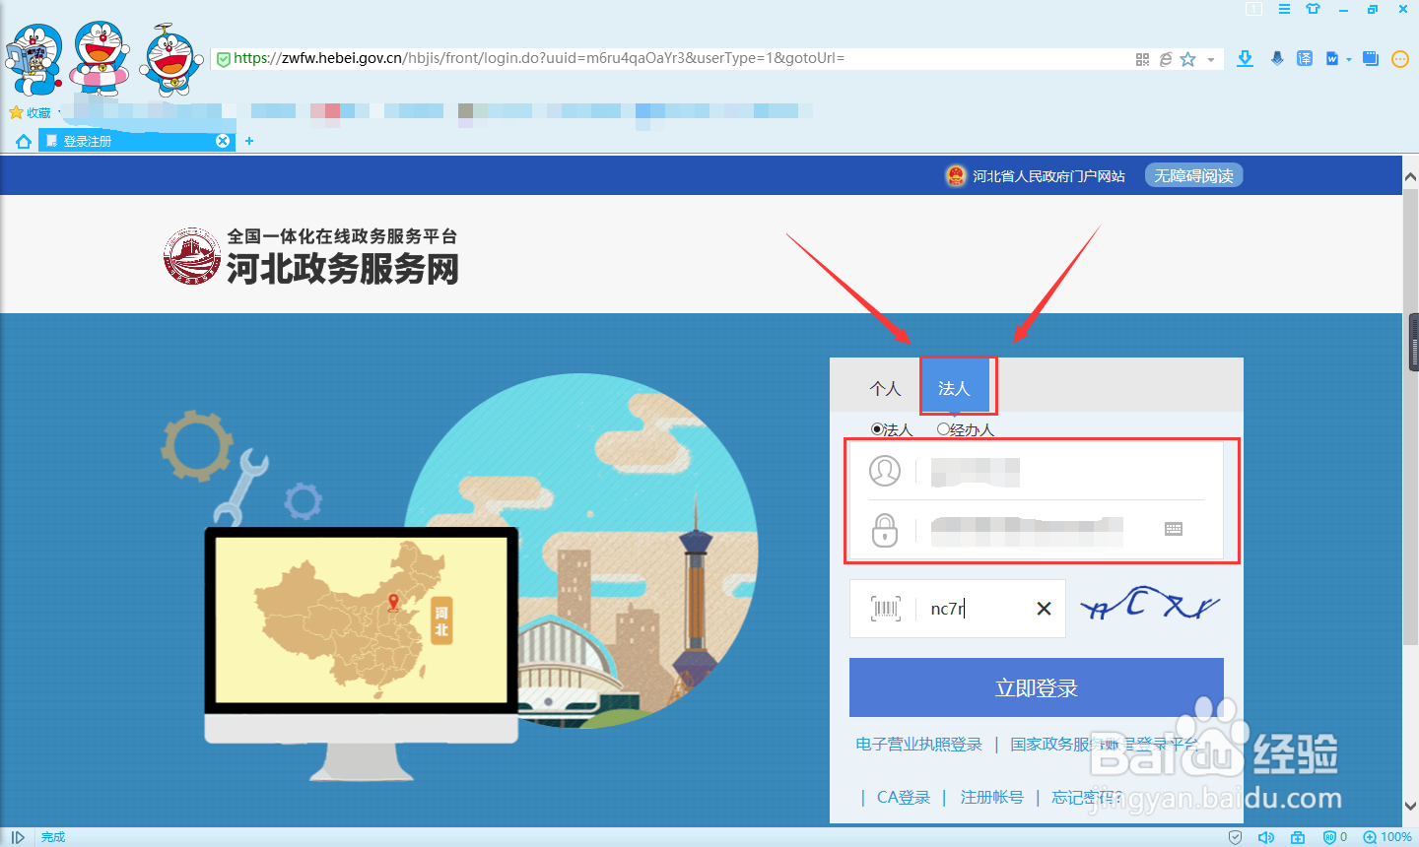Screen dimensions: 1419x847
Task: Open the 忘记密码 link
Action: coord(1087,797)
